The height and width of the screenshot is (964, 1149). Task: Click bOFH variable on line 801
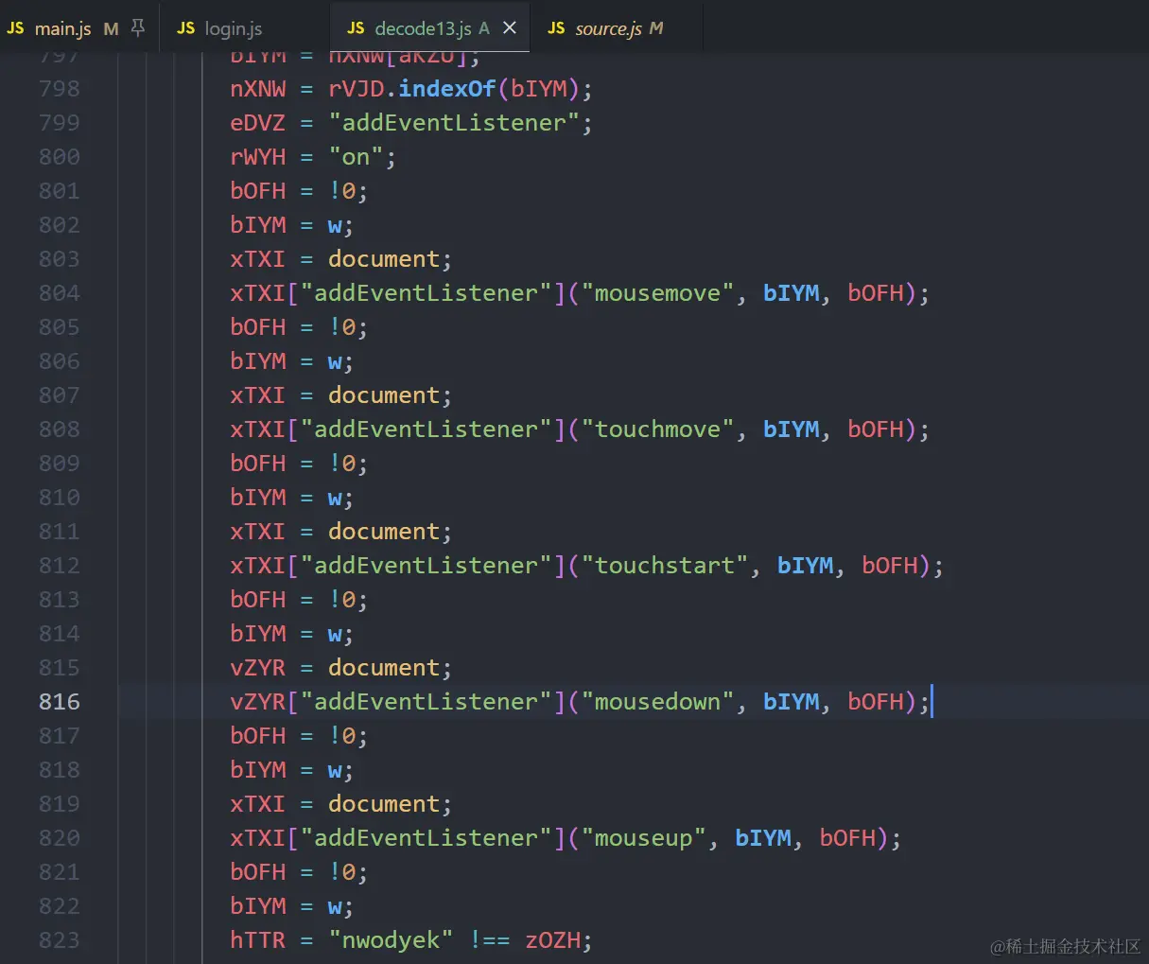click(x=258, y=191)
